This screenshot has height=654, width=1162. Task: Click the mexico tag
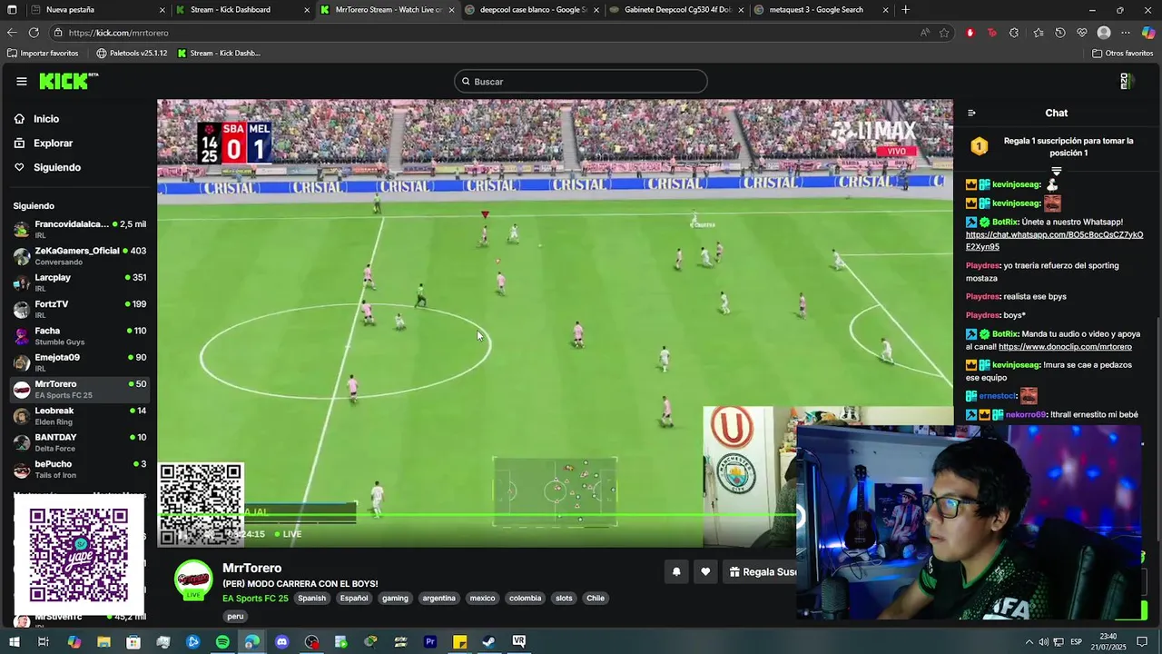pos(482,599)
